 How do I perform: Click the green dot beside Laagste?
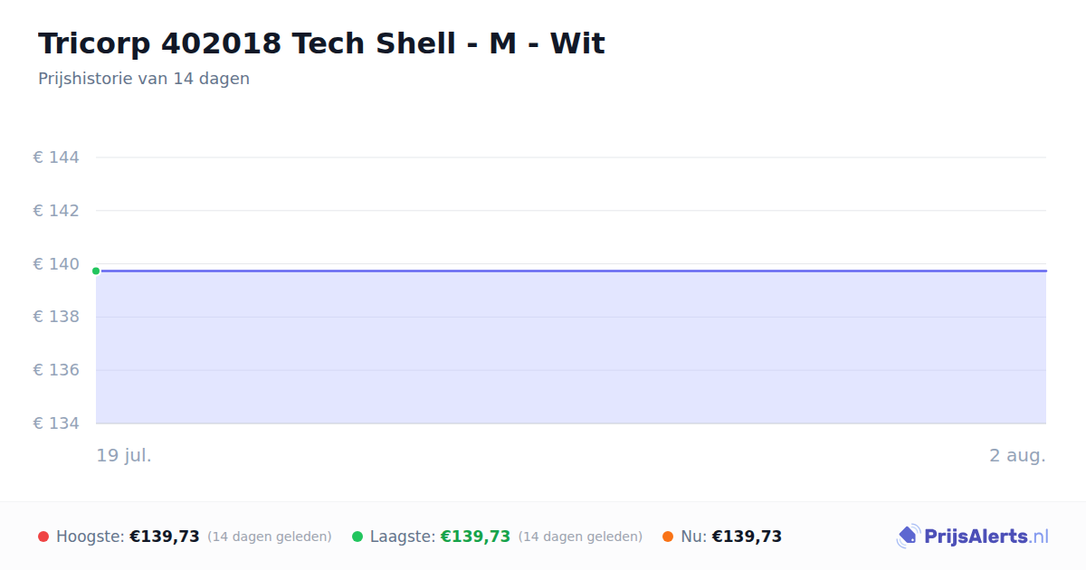357,537
